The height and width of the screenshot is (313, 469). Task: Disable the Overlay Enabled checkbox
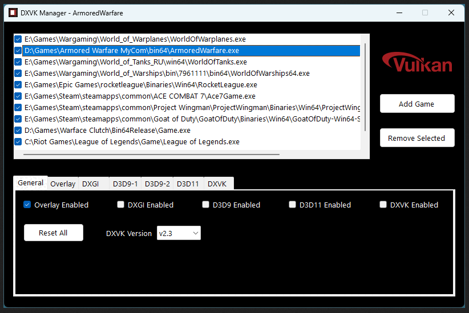pos(27,205)
